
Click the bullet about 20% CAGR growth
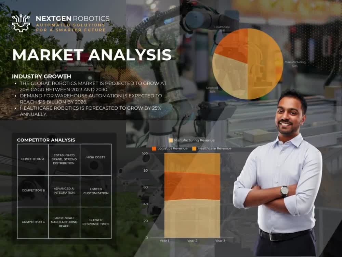pos(93,86)
